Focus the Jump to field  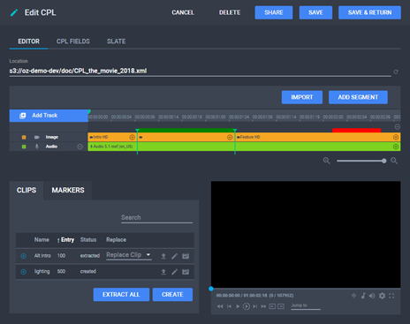[x=306, y=305]
